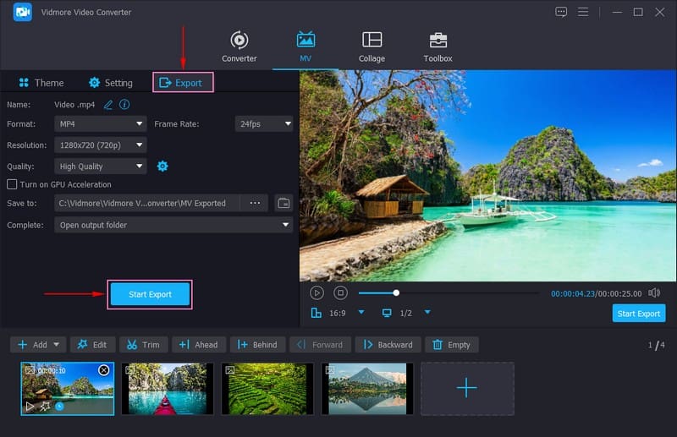The width and height of the screenshot is (677, 437).
Task: Expand the Format MP4 dropdown
Action: pos(101,124)
